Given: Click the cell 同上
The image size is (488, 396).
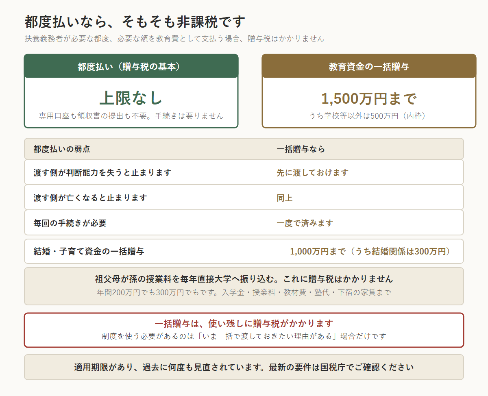Looking at the screenshot, I should (x=285, y=198).
